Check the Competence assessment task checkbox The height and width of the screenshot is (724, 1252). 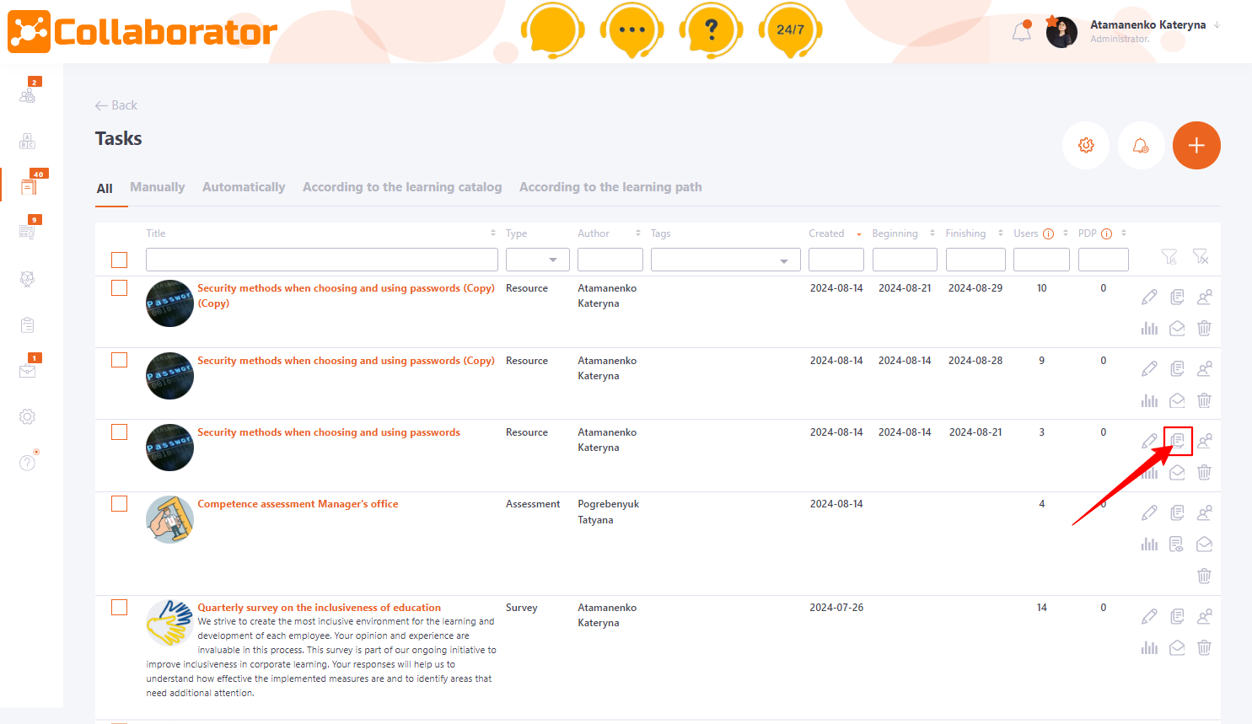coord(119,502)
